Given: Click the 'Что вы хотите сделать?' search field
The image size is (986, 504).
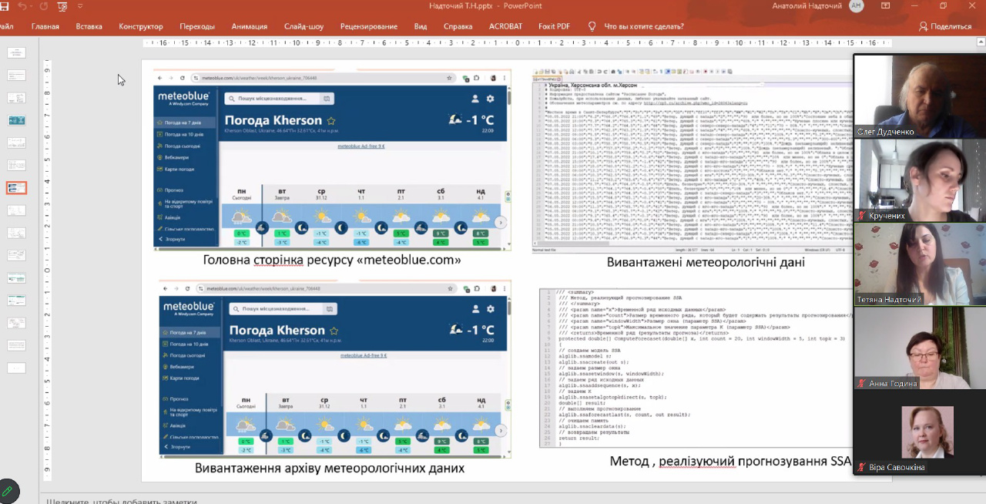Looking at the screenshot, I should click(644, 26).
